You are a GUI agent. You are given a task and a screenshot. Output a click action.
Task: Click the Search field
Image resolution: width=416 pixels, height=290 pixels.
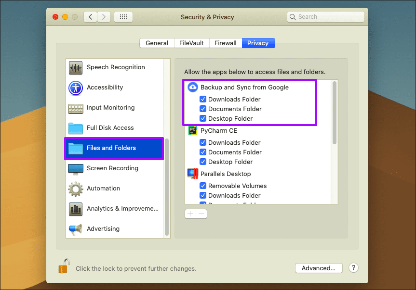(x=326, y=17)
